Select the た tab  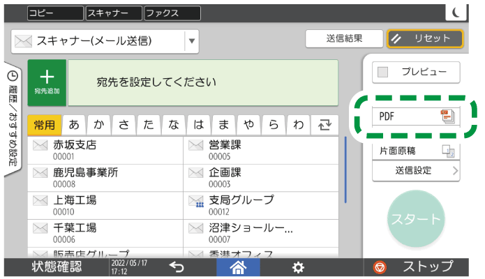(x=149, y=125)
